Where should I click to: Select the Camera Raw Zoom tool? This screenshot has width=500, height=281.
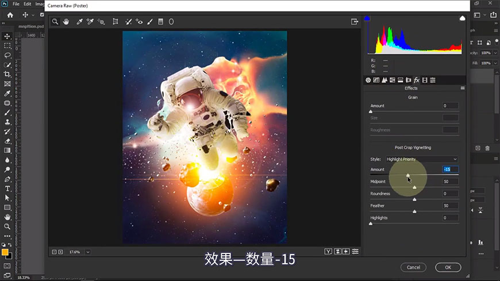click(55, 22)
